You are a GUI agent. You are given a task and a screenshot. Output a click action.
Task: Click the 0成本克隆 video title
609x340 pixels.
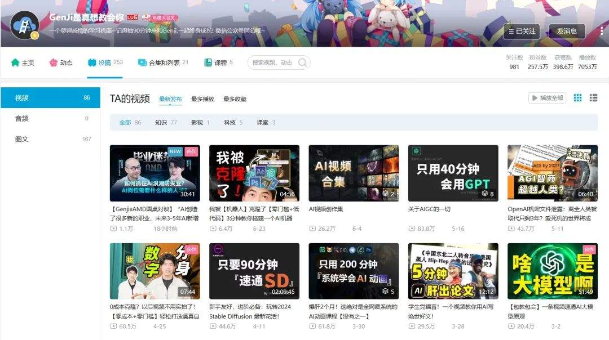(x=155, y=311)
